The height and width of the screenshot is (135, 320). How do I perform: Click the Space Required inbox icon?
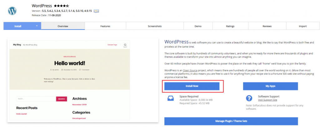point(171,98)
